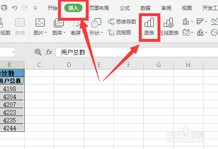Expand the quick access toolbar dropdown
Viewport: 218px width, 149px height.
[36, 8]
